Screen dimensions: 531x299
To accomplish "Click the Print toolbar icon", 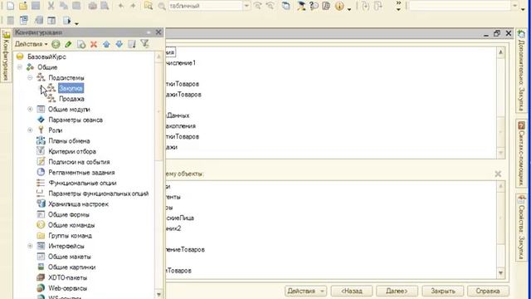I will point(92,6).
